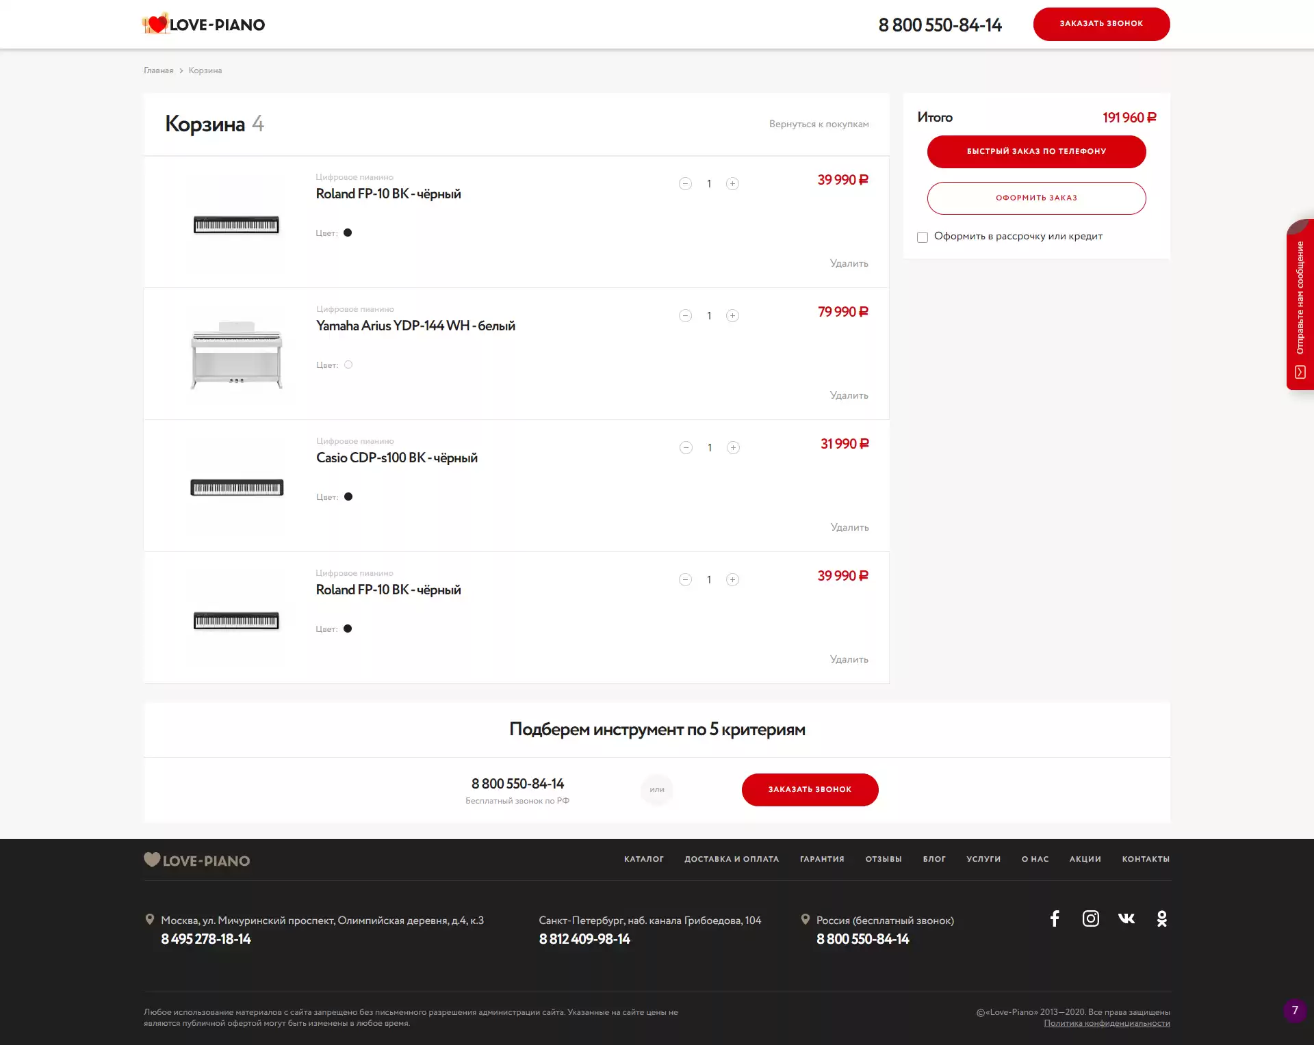Click the map pin icon next to Moscow address
This screenshot has height=1045, width=1314.
(x=150, y=920)
